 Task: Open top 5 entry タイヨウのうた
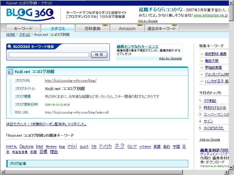[x=214, y=128]
